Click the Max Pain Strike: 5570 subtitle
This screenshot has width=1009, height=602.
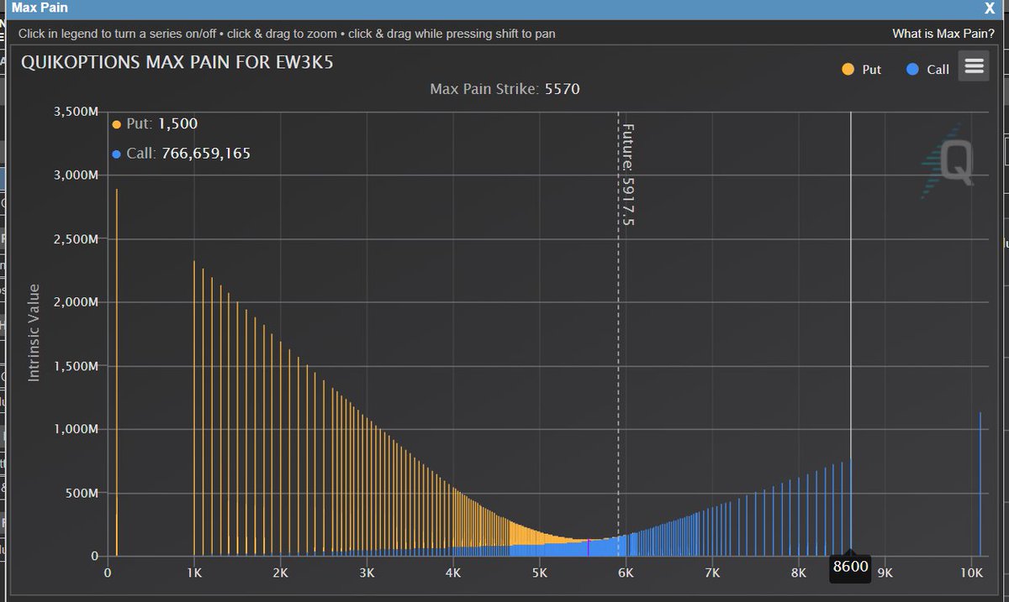(504, 88)
